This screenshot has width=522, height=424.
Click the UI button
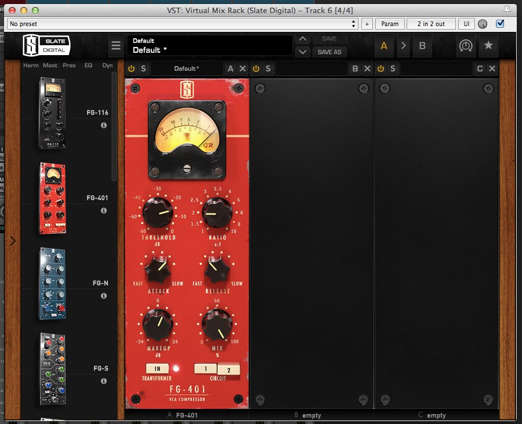(466, 24)
